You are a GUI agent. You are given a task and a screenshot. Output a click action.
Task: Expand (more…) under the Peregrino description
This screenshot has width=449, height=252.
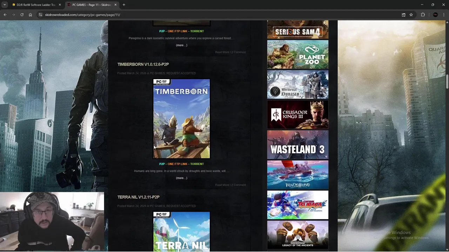pos(181,45)
